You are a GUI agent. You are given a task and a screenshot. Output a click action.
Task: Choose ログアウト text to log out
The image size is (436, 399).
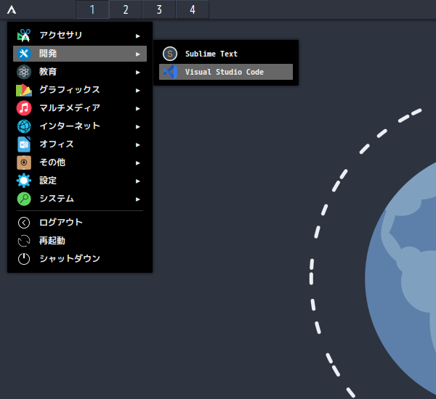pyautogui.click(x=61, y=223)
